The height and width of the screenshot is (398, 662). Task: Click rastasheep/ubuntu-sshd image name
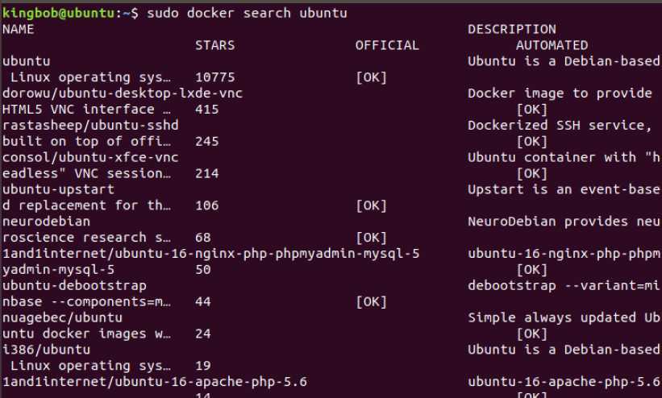[90, 126]
